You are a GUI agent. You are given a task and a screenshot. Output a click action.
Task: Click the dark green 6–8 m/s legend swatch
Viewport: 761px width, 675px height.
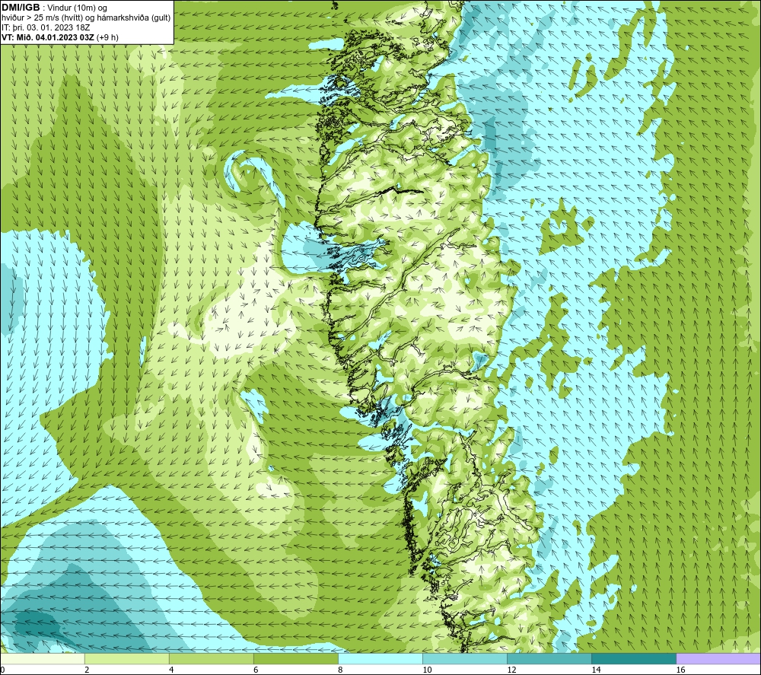[295, 658]
